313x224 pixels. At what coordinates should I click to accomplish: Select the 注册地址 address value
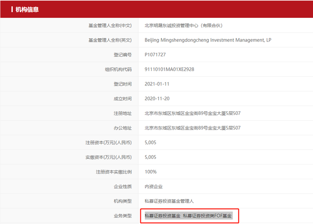[193, 114]
